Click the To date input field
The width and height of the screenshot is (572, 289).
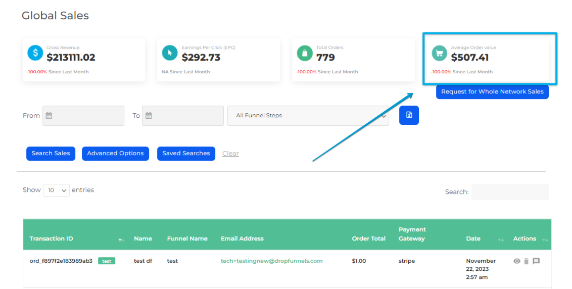pos(183,116)
